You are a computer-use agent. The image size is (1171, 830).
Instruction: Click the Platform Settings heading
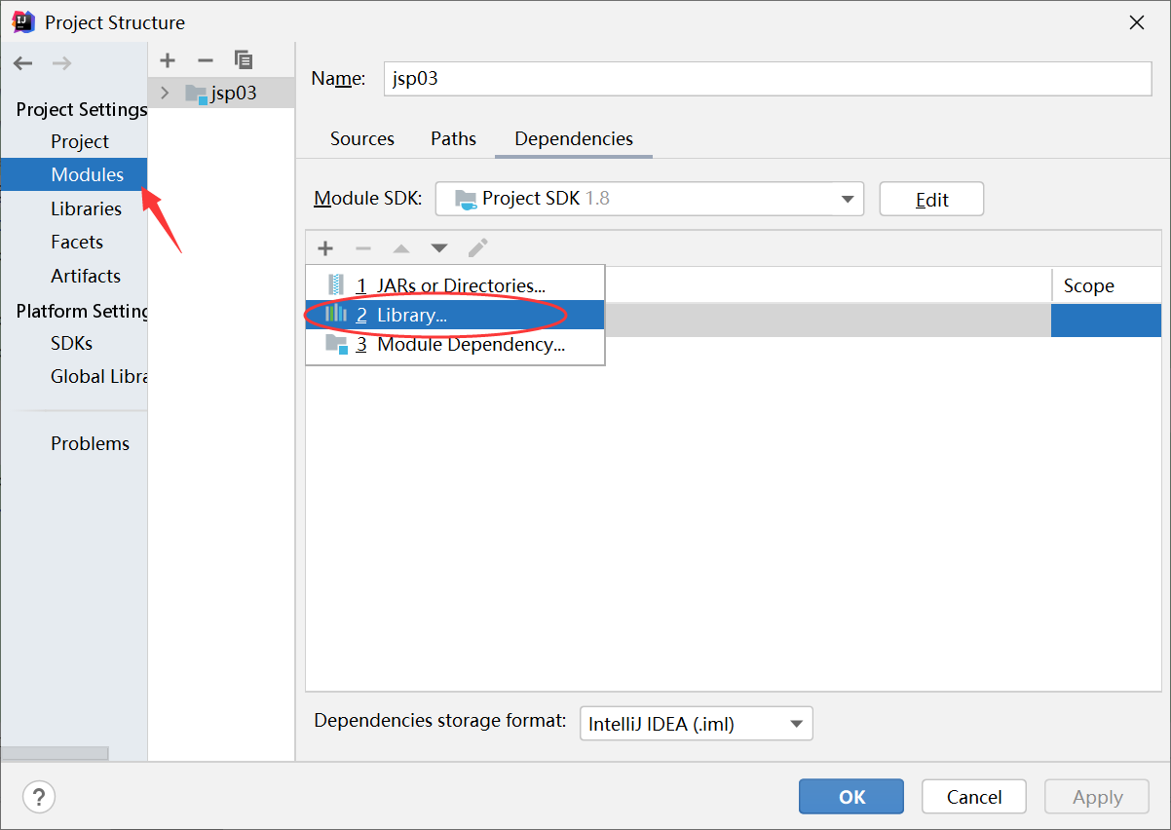[x=82, y=311]
